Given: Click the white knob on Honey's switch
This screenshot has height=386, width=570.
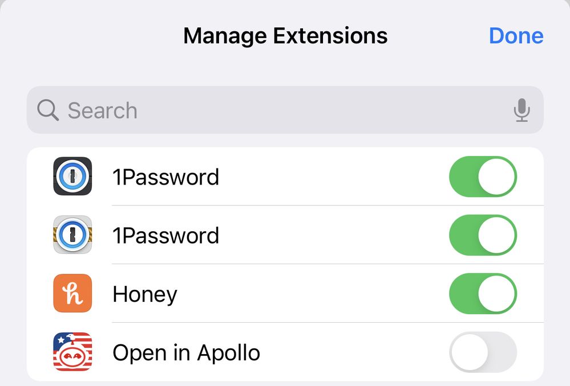Looking at the screenshot, I should coord(497,294).
